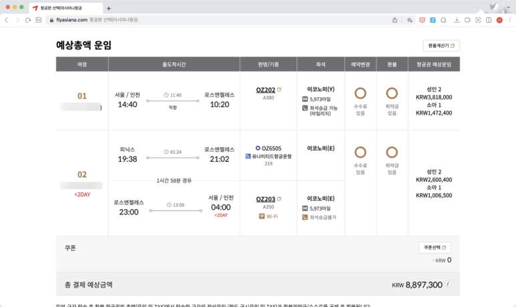Open the 쿠폰선택 coupon selection
This screenshot has width=516, height=307.
click(x=435, y=248)
